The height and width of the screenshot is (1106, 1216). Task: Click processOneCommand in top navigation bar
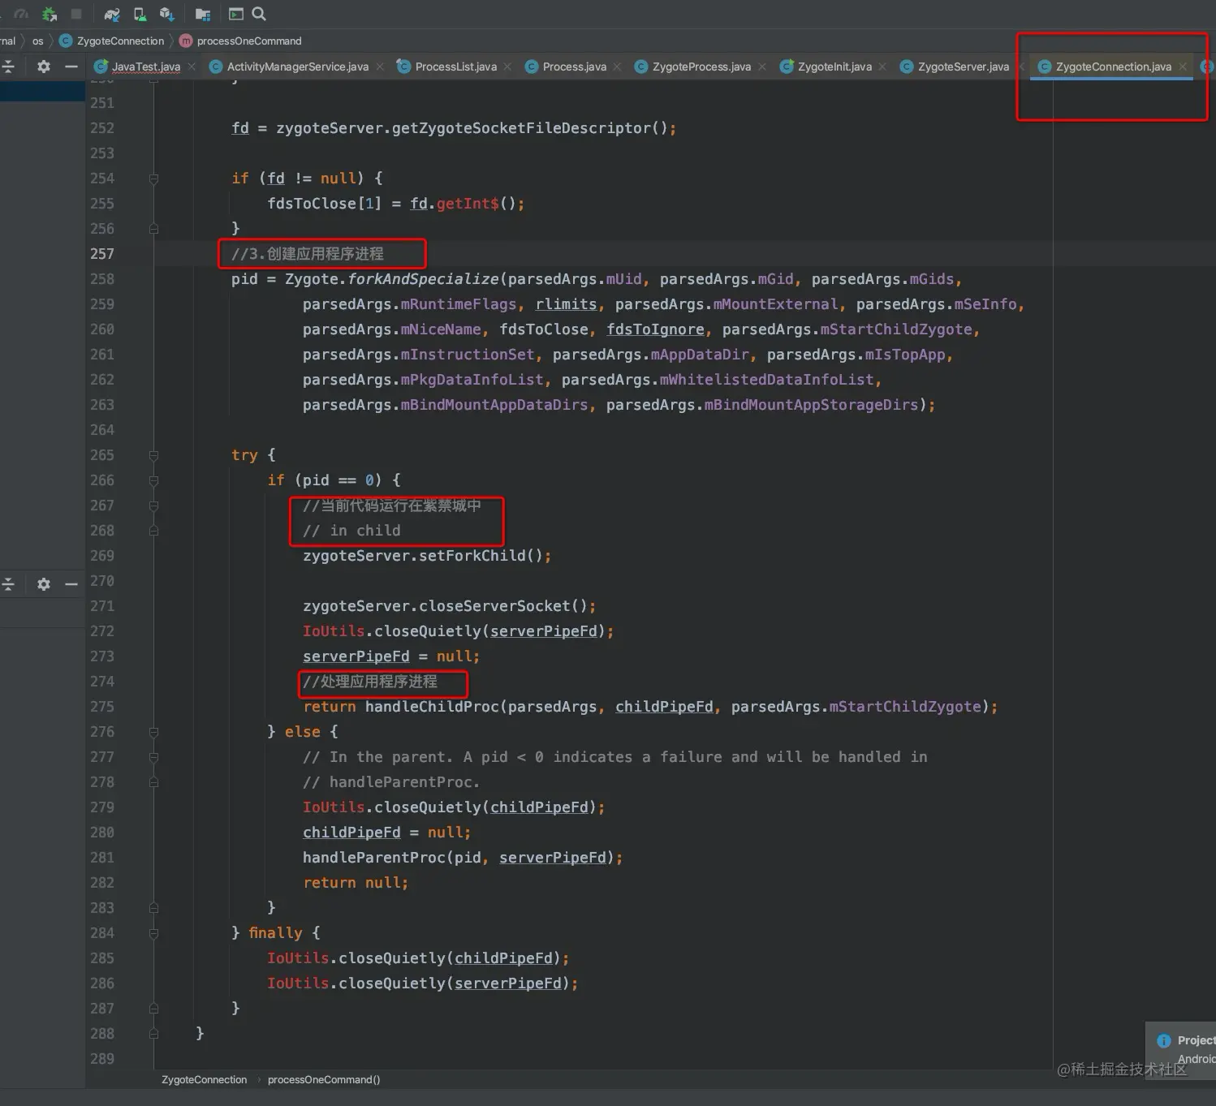point(249,41)
